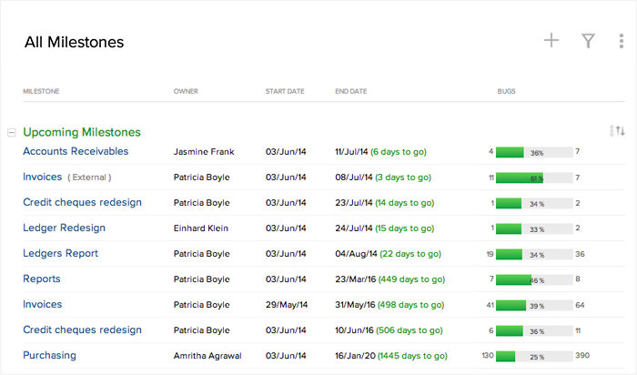Click the Purchasing 25% bugs progress bar
Screen dimensions: 637x375
(x=534, y=356)
